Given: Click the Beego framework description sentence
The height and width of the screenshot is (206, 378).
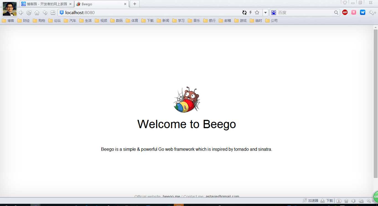Looking at the screenshot, I should coord(187,149).
